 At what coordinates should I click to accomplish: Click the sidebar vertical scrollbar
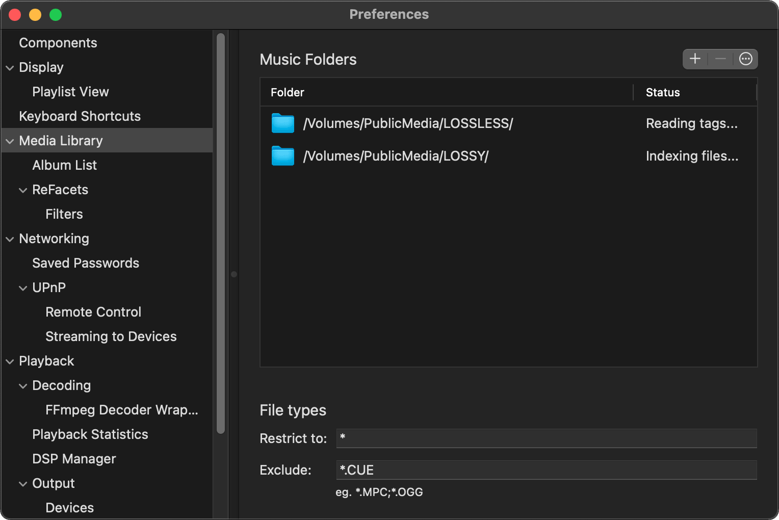pyautogui.click(x=221, y=233)
